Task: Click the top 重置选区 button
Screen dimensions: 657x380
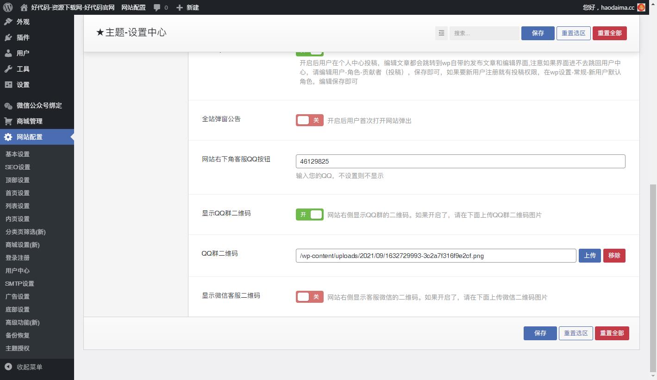Action: tap(573, 33)
